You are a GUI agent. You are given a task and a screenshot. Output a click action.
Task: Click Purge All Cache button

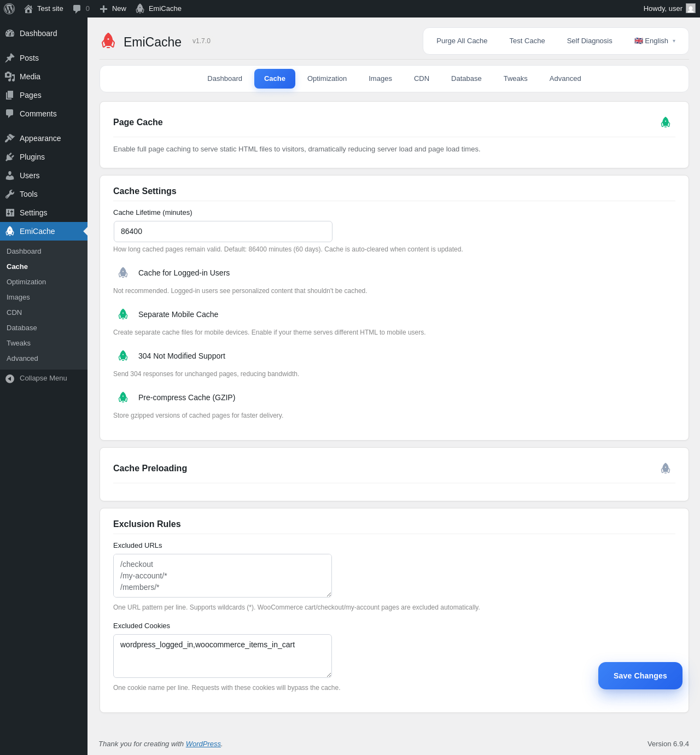point(462,41)
